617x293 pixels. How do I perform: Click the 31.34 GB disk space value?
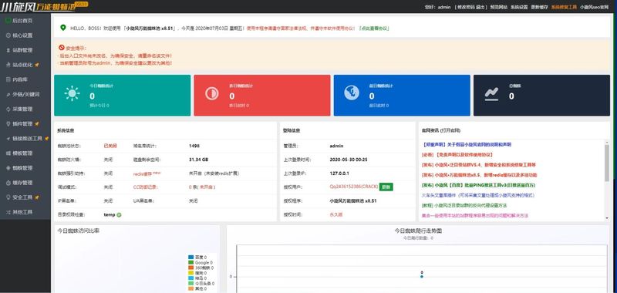point(199,160)
